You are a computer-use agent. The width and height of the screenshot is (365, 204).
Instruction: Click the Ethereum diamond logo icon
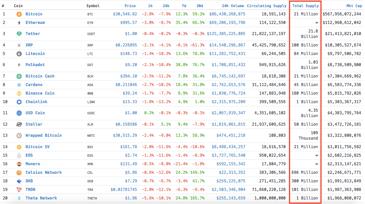coord(19,23)
